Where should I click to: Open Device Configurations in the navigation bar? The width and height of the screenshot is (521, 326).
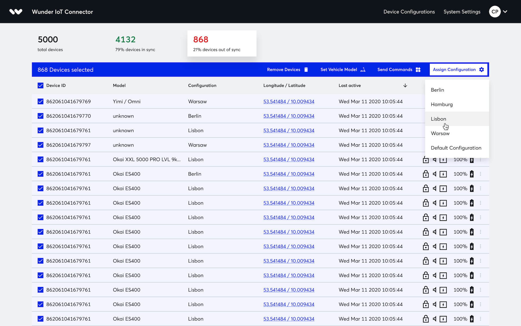pyautogui.click(x=409, y=12)
